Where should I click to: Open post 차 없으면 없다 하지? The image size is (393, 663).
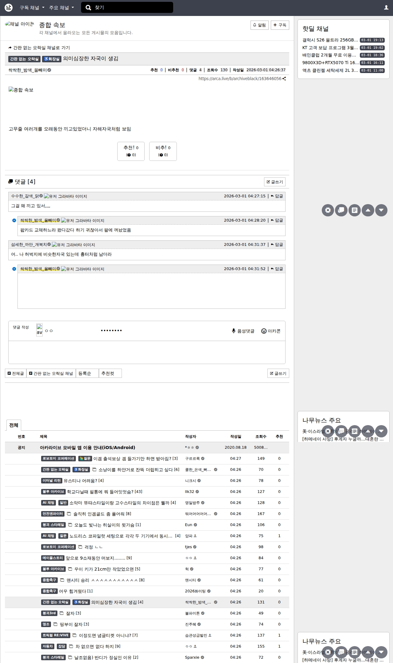coord(95,646)
